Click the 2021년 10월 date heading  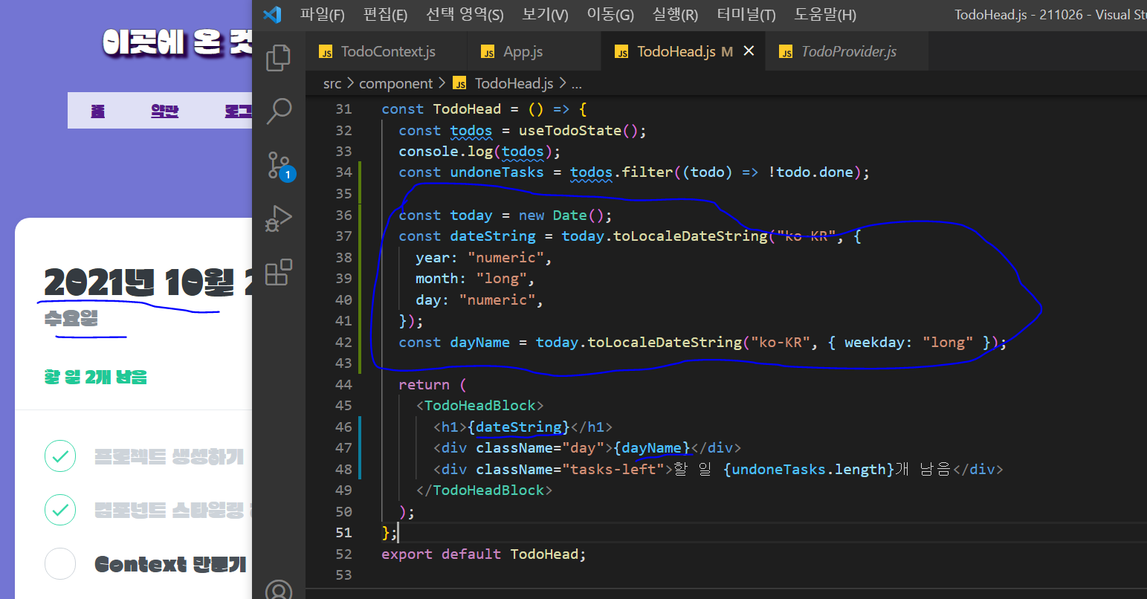148,282
